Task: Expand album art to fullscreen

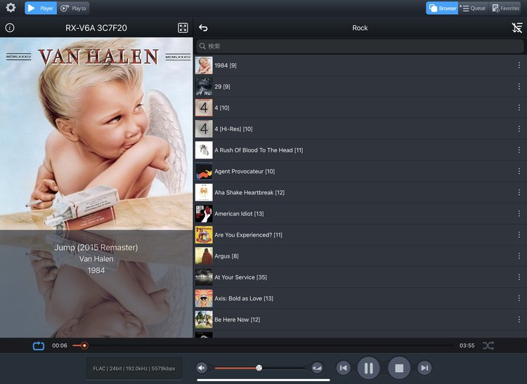Action: click(183, 28)
